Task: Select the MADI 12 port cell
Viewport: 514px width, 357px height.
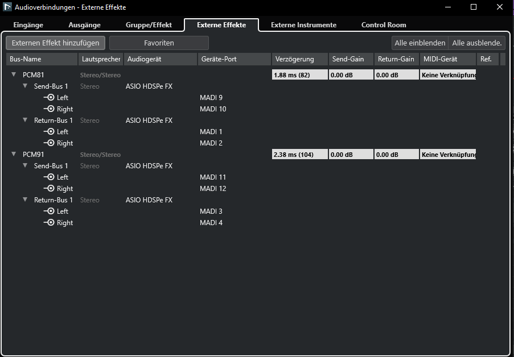Action: pos(213,189)
